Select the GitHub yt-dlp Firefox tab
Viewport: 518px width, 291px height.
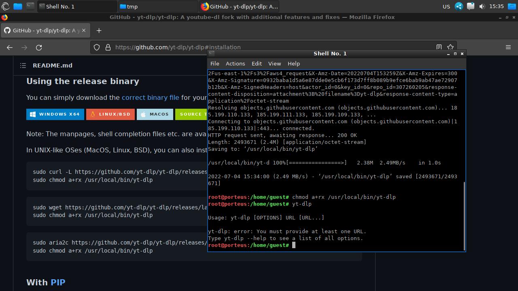coord(45,30)
